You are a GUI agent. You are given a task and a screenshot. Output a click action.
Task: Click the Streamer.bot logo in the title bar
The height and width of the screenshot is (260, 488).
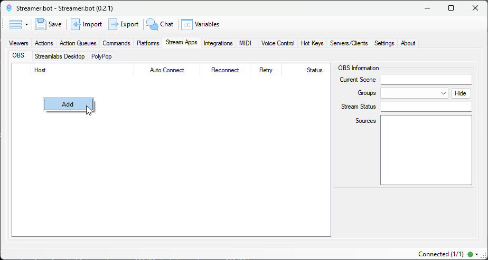tap(8, 8)
